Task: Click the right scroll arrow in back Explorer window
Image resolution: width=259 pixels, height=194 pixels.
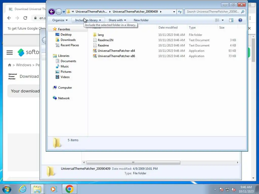Action: pos(238,162)
